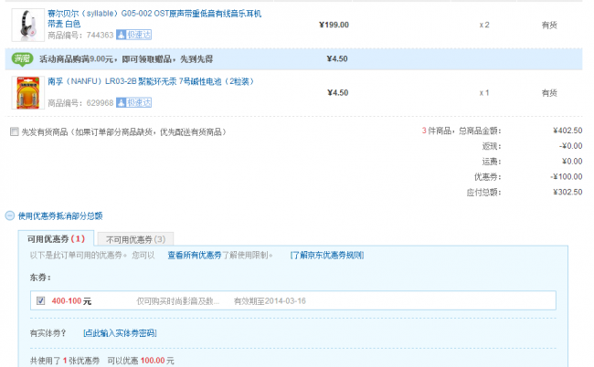Open the NANFU battery product thumbnail
The height and width of the screenshot is (367, 594).
tap(27, 93)
